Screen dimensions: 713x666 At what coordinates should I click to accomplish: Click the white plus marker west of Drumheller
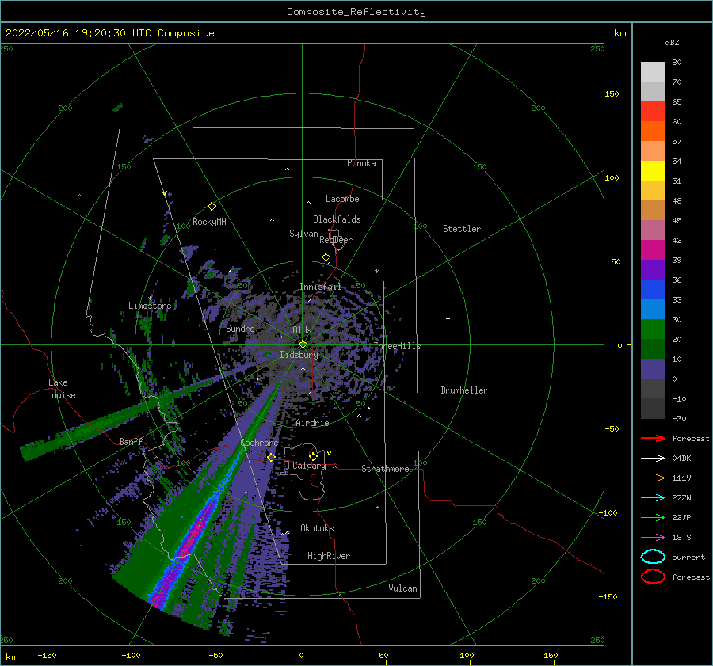point(448,318)
